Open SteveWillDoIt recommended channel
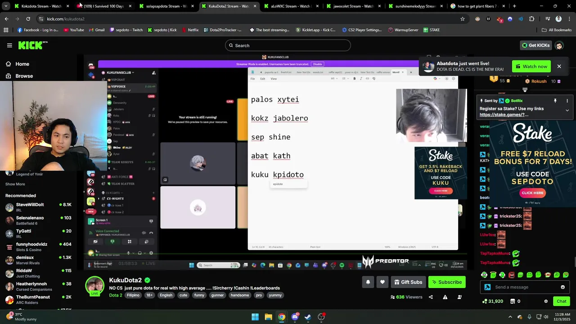 click(x=38, y=207)
